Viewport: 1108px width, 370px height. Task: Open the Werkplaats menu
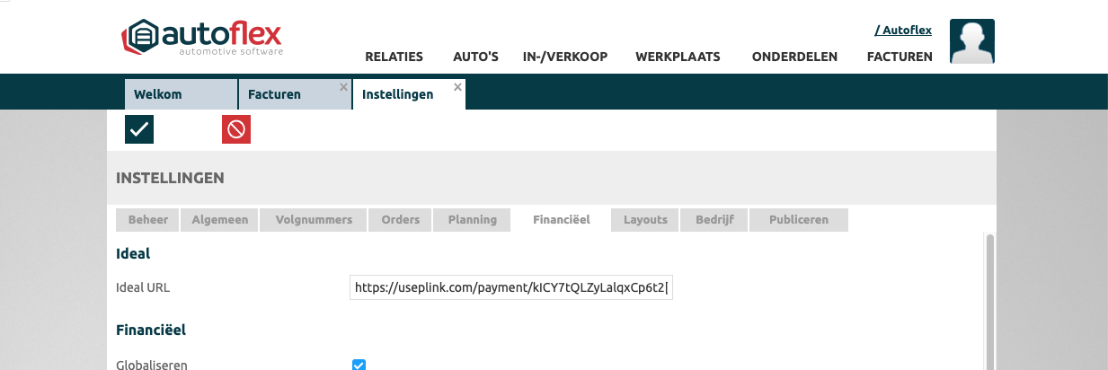678,57
